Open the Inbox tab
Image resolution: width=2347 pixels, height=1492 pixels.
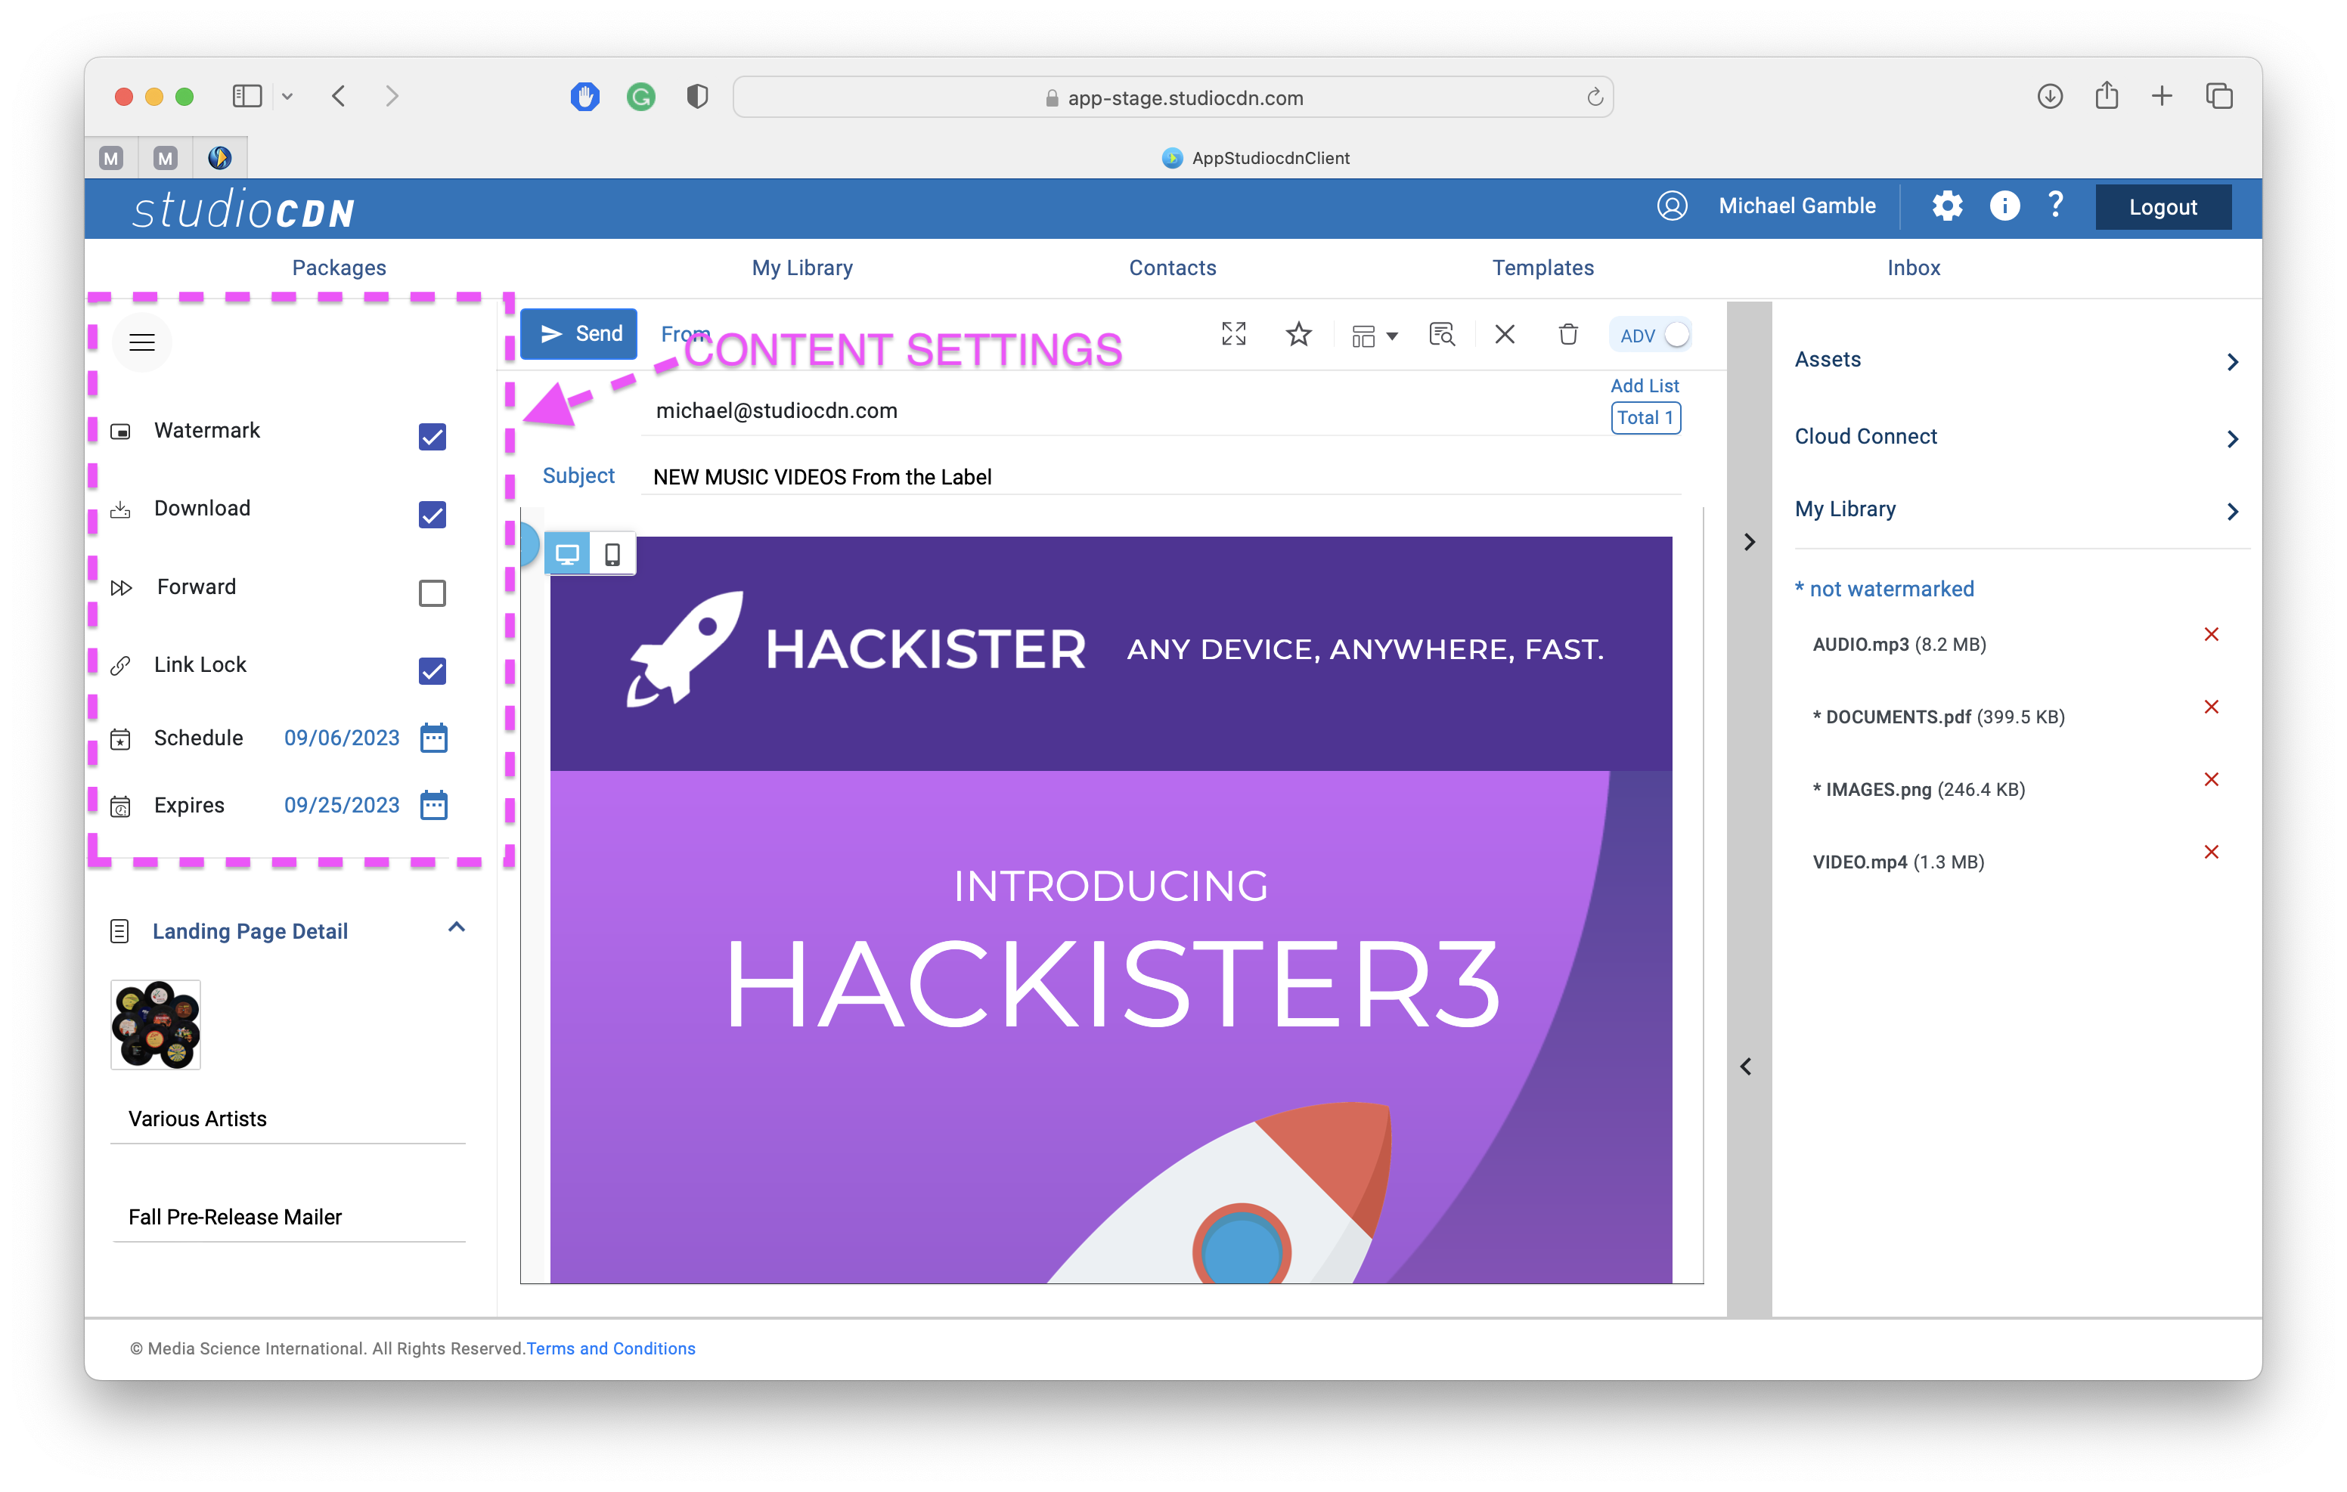click(x=1913, y=268)
